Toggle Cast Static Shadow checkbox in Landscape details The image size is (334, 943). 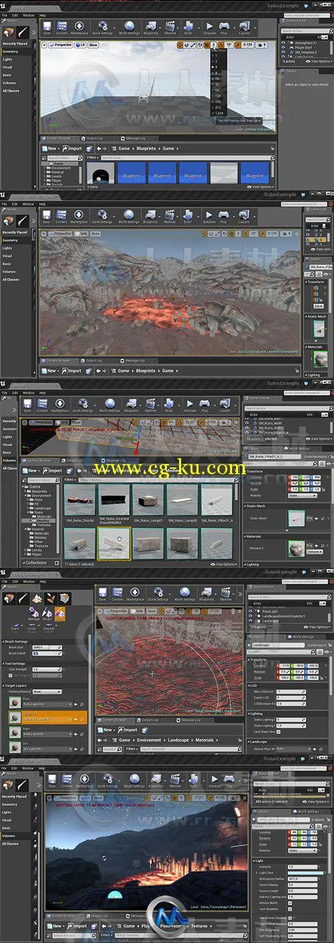(279, 731)
